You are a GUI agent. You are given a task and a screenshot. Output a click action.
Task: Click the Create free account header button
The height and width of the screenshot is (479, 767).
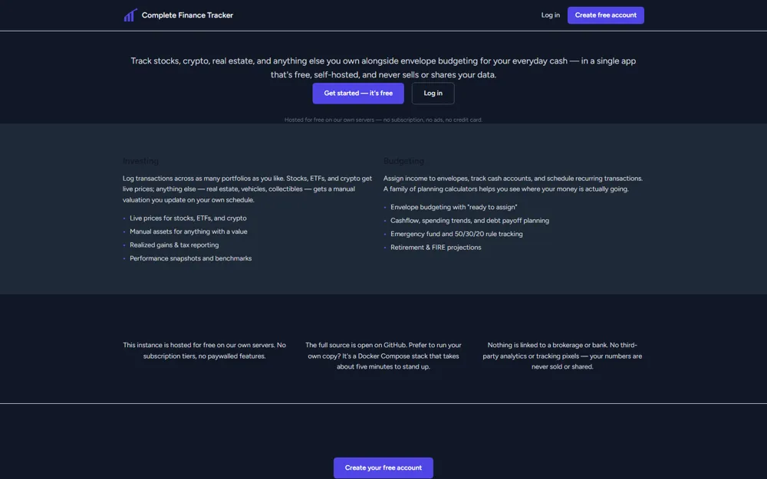(x=606, y=15)
